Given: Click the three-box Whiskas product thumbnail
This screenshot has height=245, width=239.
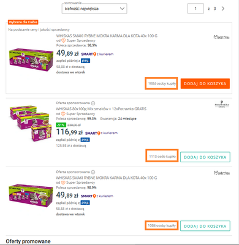Looking at the screenshot, I should [x=31, y=124].
